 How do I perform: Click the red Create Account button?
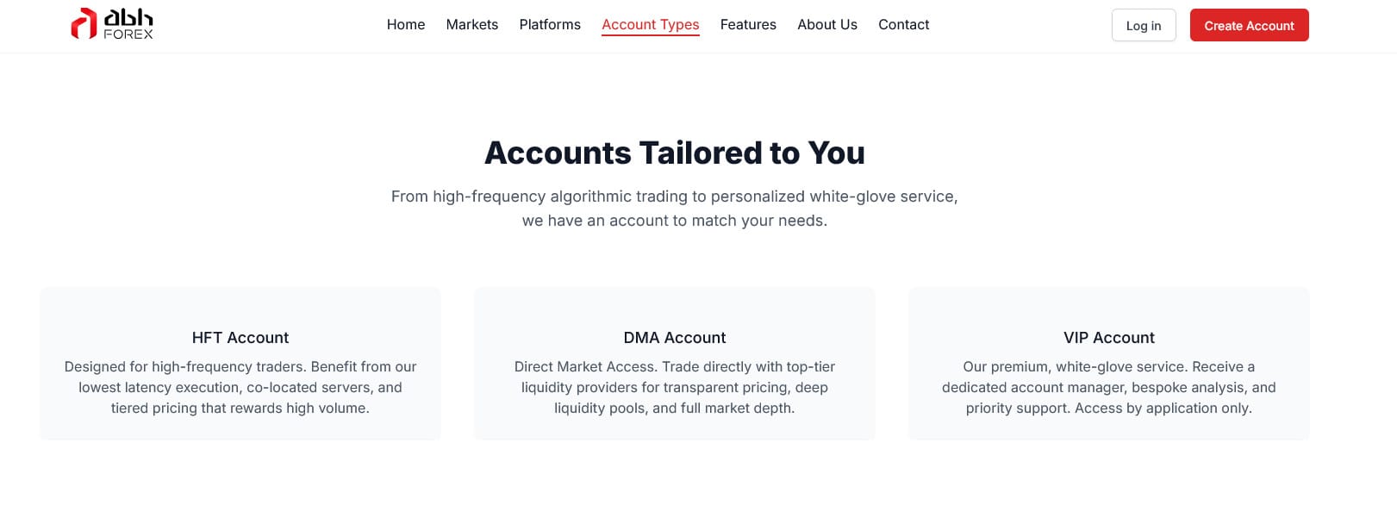tap(1249, 26)
